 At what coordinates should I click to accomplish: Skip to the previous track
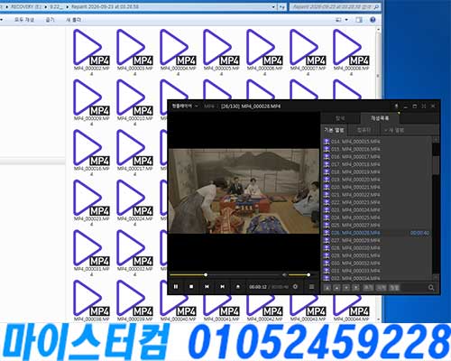(207, 287)
